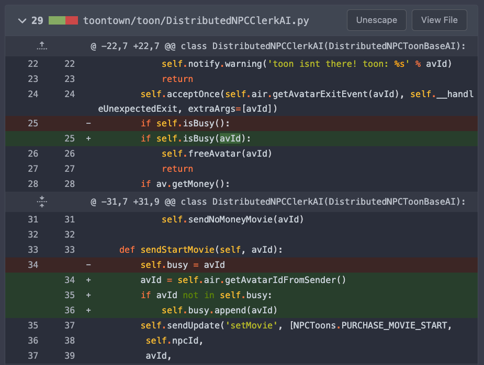Click the self.notify.warning code line
Image resolution: width=484 pixels, height=365 pixels.
(307, 64)
